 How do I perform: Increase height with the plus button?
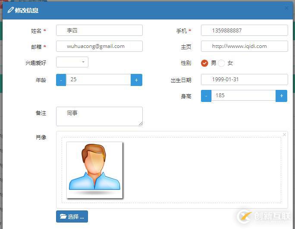pos(281,96)
